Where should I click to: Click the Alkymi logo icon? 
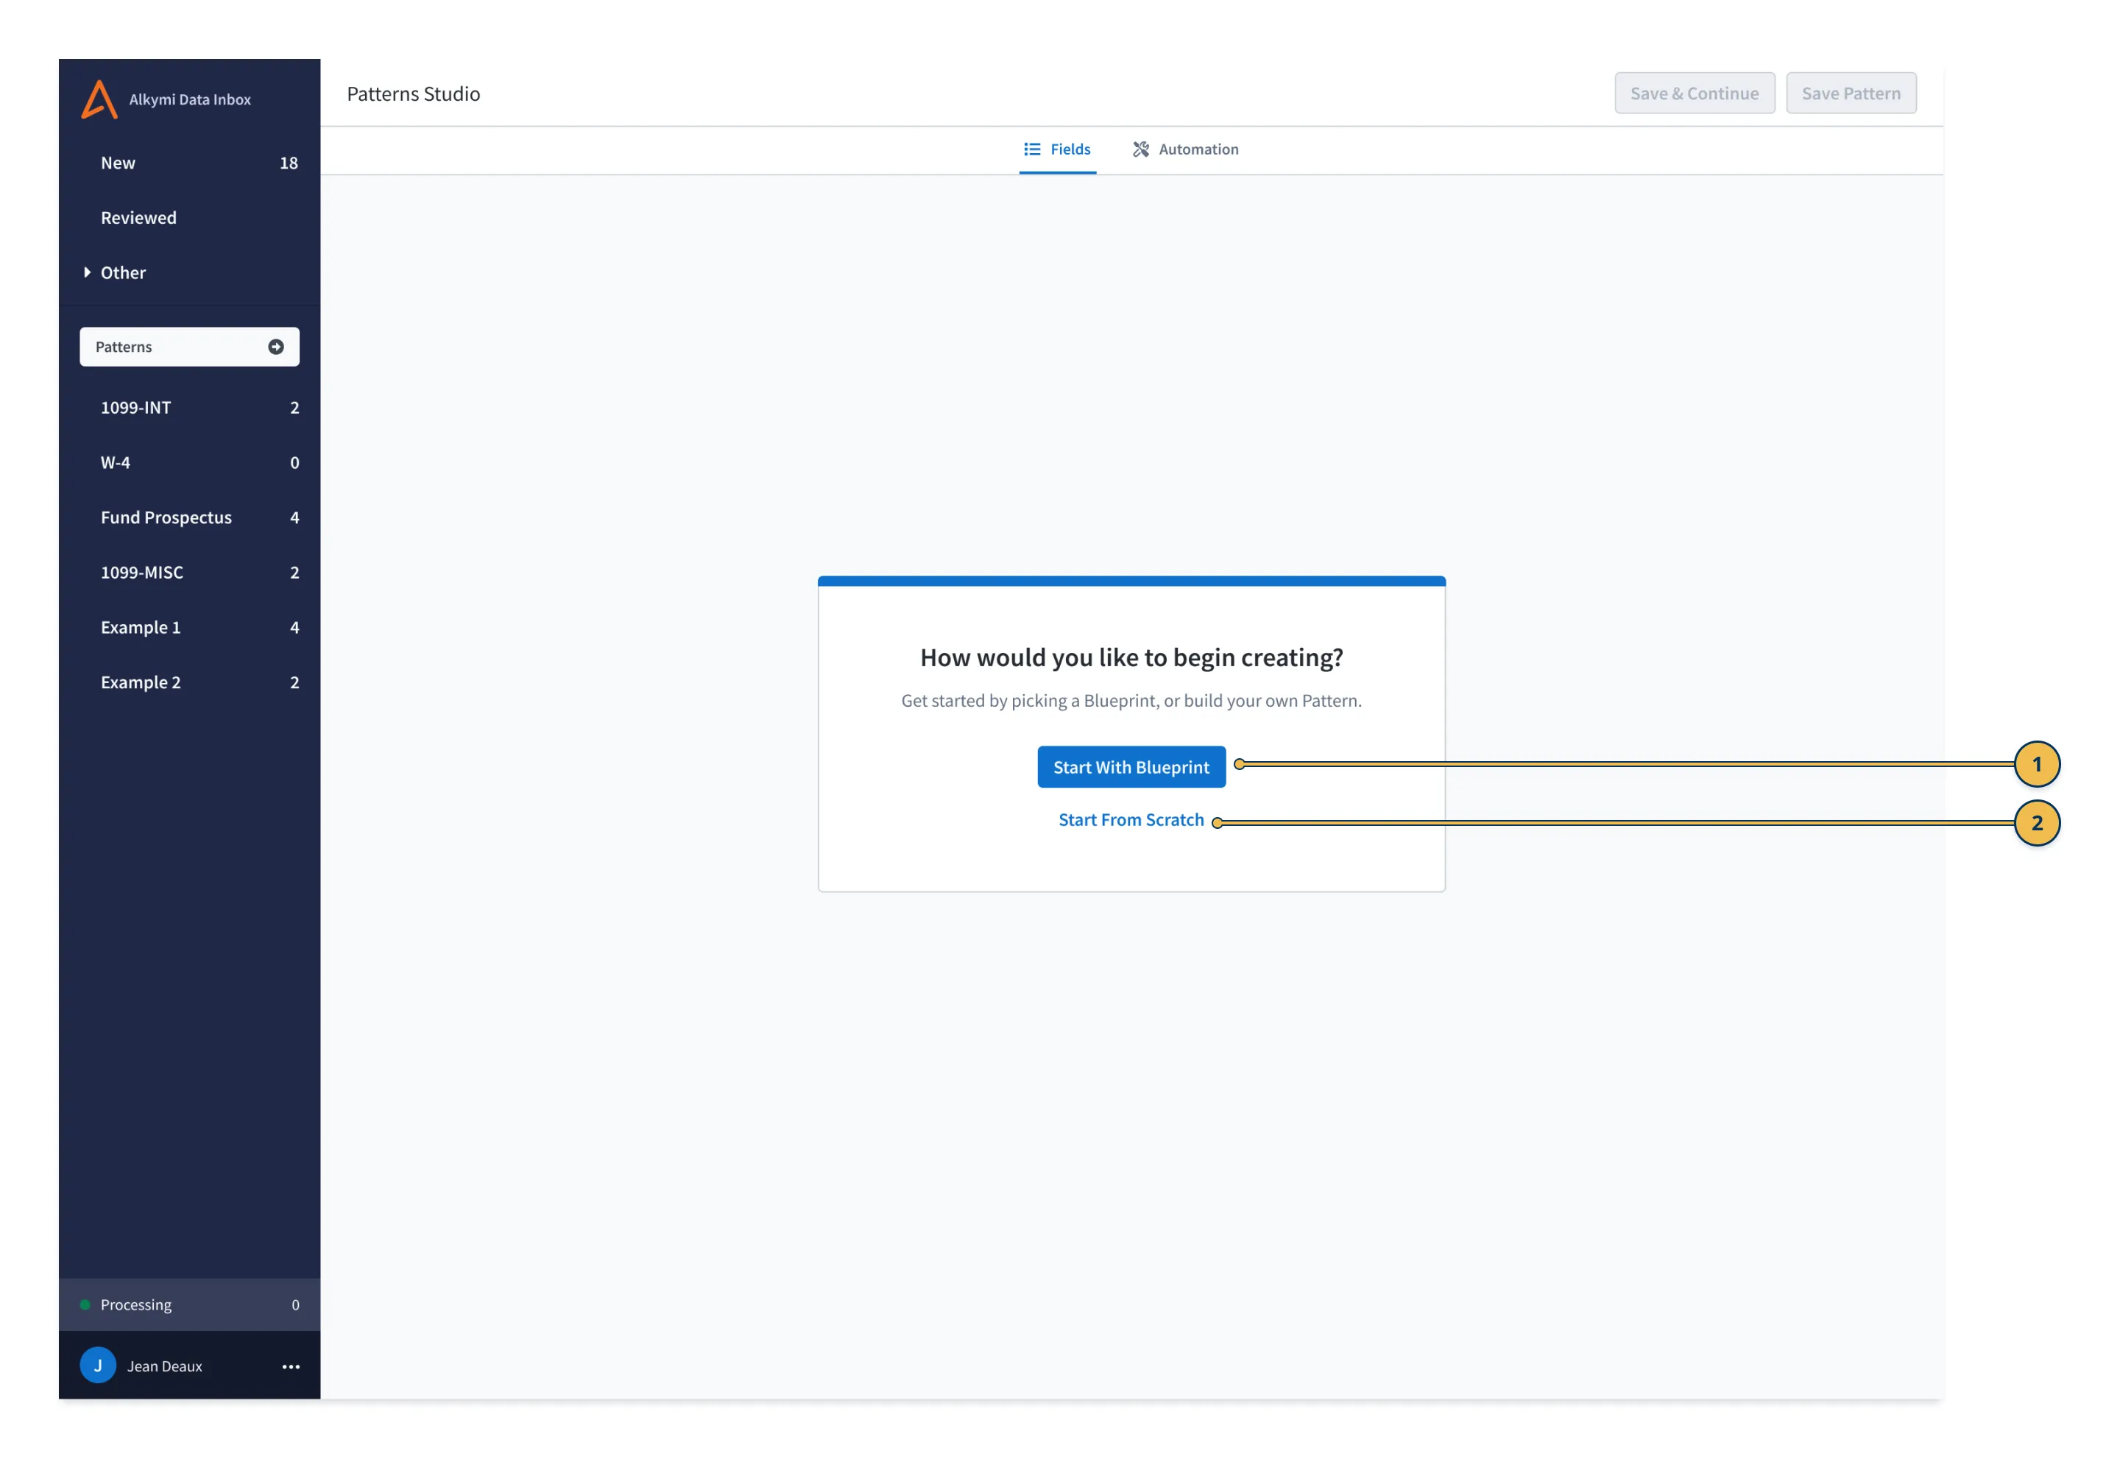pyautogui.click(x=99, y=99)
